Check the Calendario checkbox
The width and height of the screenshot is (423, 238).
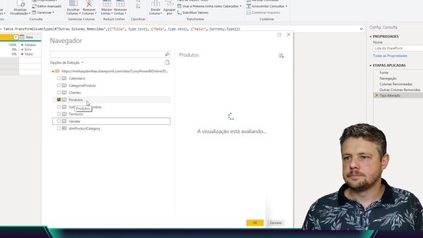pos(59,78)
